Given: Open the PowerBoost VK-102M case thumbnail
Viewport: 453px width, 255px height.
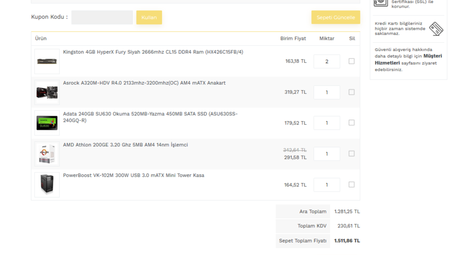Looking at the screenshot, I should [x=47, y=185].
